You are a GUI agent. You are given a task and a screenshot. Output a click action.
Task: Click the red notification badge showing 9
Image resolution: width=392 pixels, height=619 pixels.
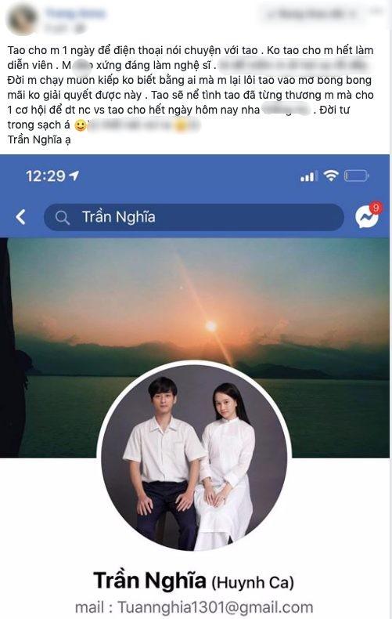[x=376, y=208]
